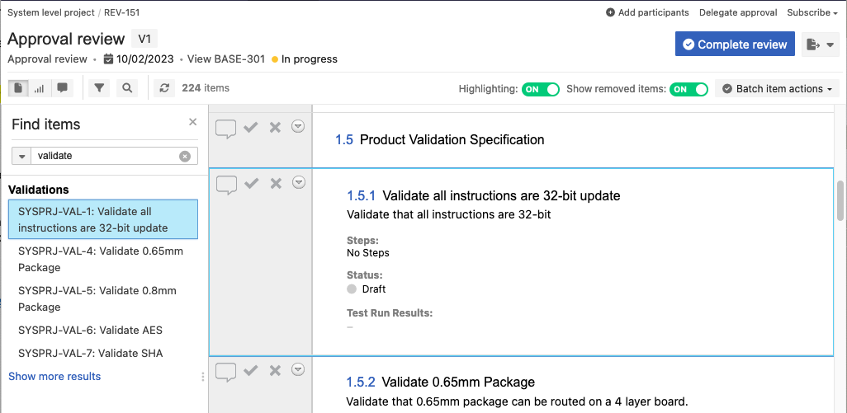Click the 1.5 section number link
Screen dimensions: 847x413
(x=344, y=140)
